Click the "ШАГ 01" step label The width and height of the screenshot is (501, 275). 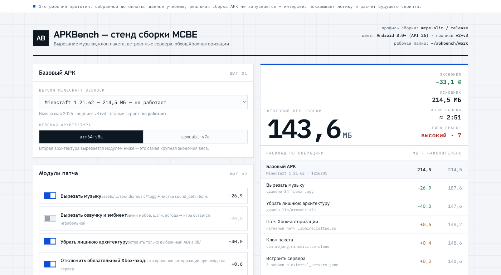pyautogui.click(x=239, y=74)
